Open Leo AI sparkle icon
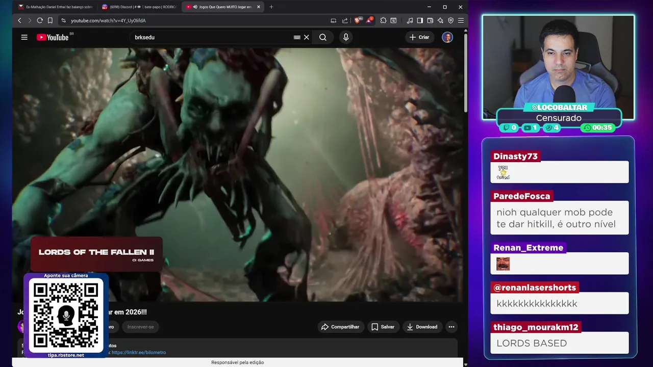 point(440,20)
